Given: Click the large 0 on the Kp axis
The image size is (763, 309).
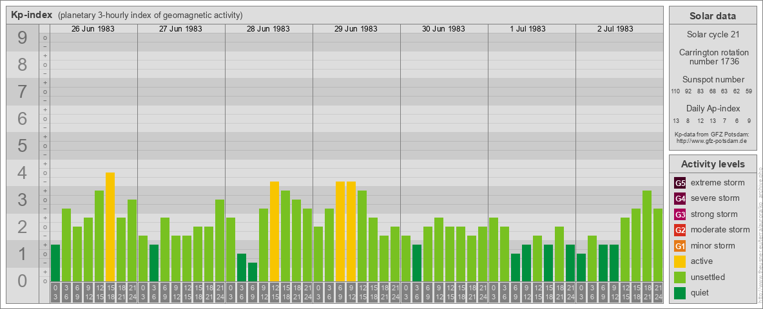Looking at the screenshot, I should tap(23, 281).
